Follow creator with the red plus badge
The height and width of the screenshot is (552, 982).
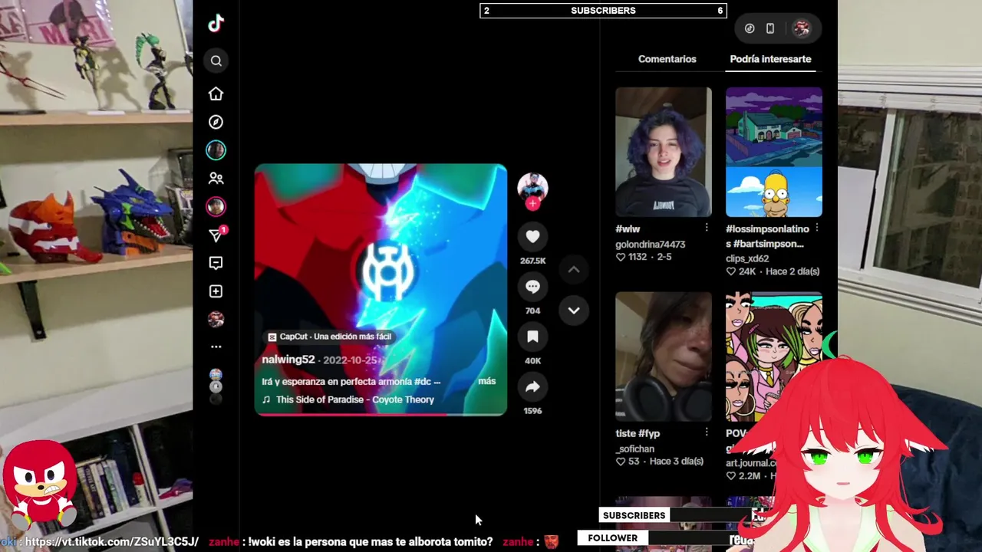coord(532,203)
